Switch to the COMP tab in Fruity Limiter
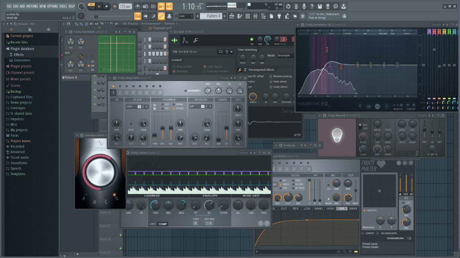This screenshot has height=258, width=460. pos(163,224)
